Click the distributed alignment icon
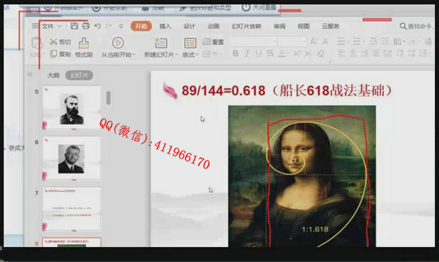The height and width of the screenshot is (262, 439). [x=387, y=53]
